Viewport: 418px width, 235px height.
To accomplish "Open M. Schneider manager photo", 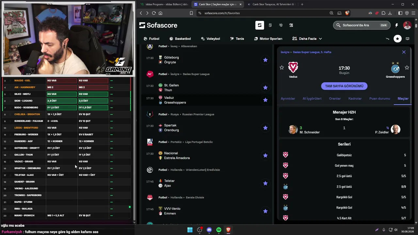I will (x=293, y=130).
